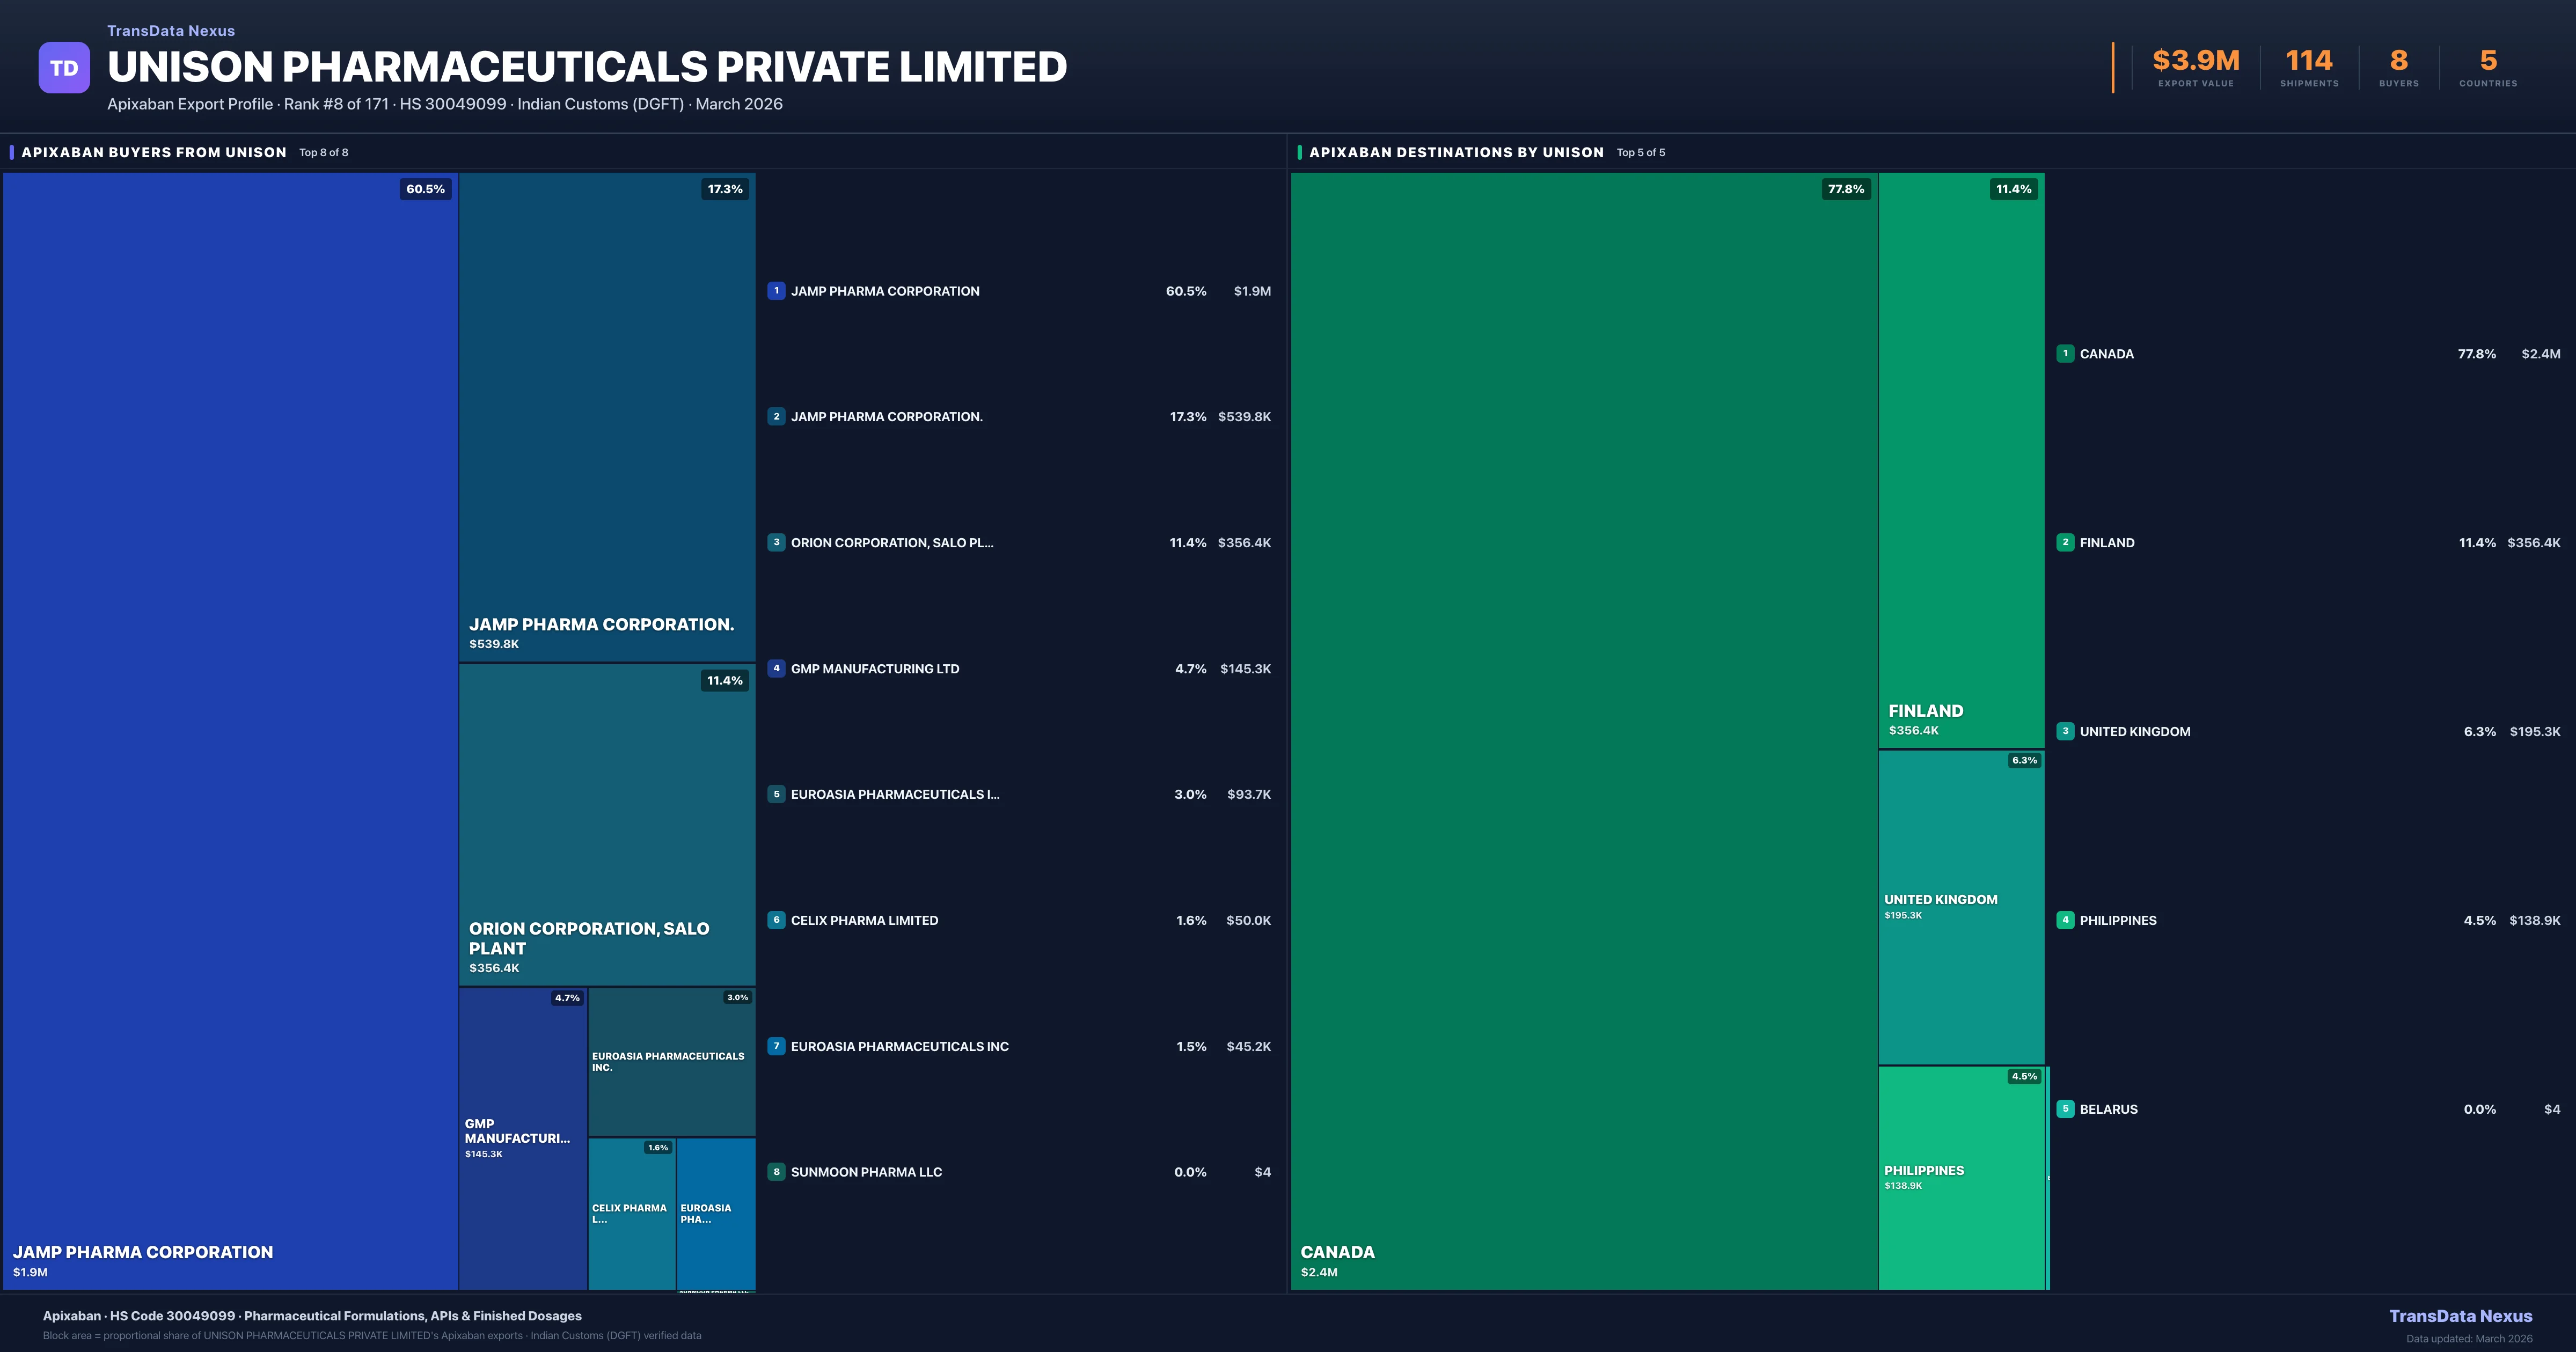2576x1352 pixels.
Task: Select the CANADA treemap block
Action: coord(1583,730)
